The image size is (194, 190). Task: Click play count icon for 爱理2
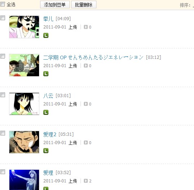pyautogui.click(x=86, y=142)
